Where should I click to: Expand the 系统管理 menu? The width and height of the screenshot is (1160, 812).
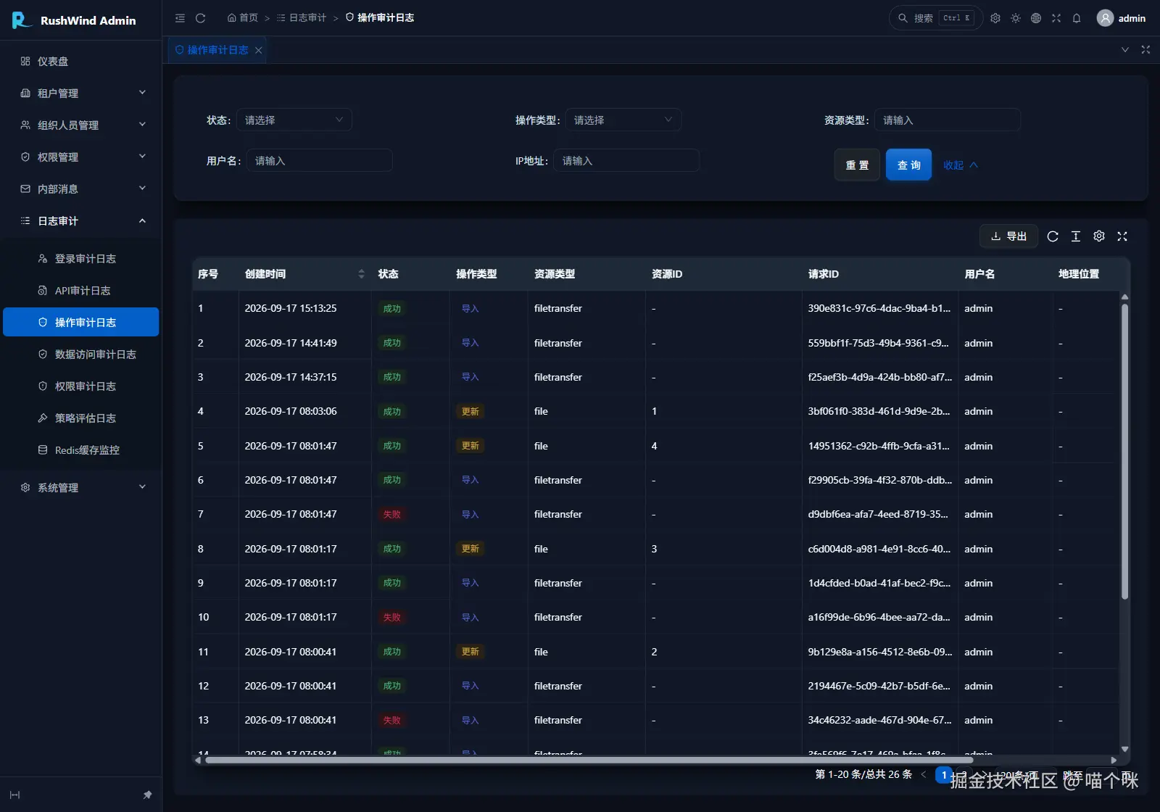click(81, 487)
